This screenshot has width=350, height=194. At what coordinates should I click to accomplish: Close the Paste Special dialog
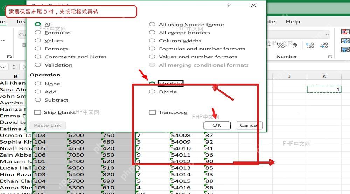coord(253,5)
